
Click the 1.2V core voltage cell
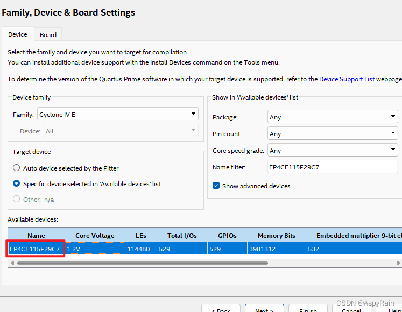tap(95, 249)
